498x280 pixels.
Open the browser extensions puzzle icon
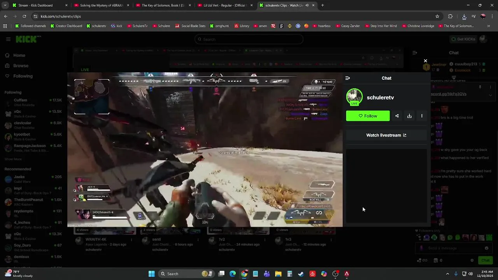tap(451, 16)
